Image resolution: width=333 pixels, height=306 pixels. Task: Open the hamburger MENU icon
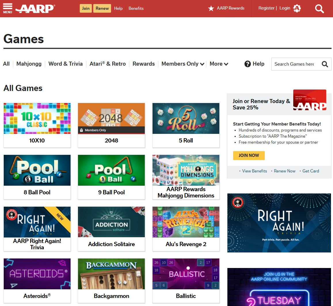click(x=8, y=8)
